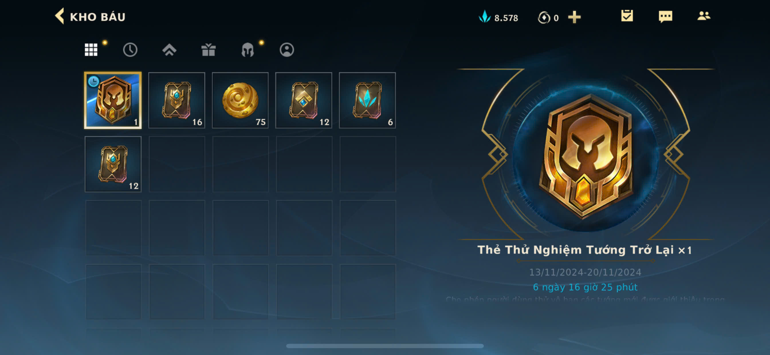Open the chat messages icon
770x355 pixels.
(x=665, y=16)
